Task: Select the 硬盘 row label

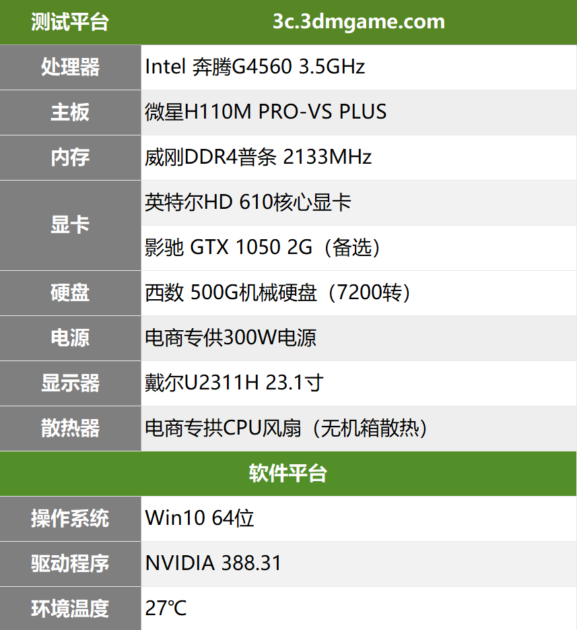Action: pos(70,293)
